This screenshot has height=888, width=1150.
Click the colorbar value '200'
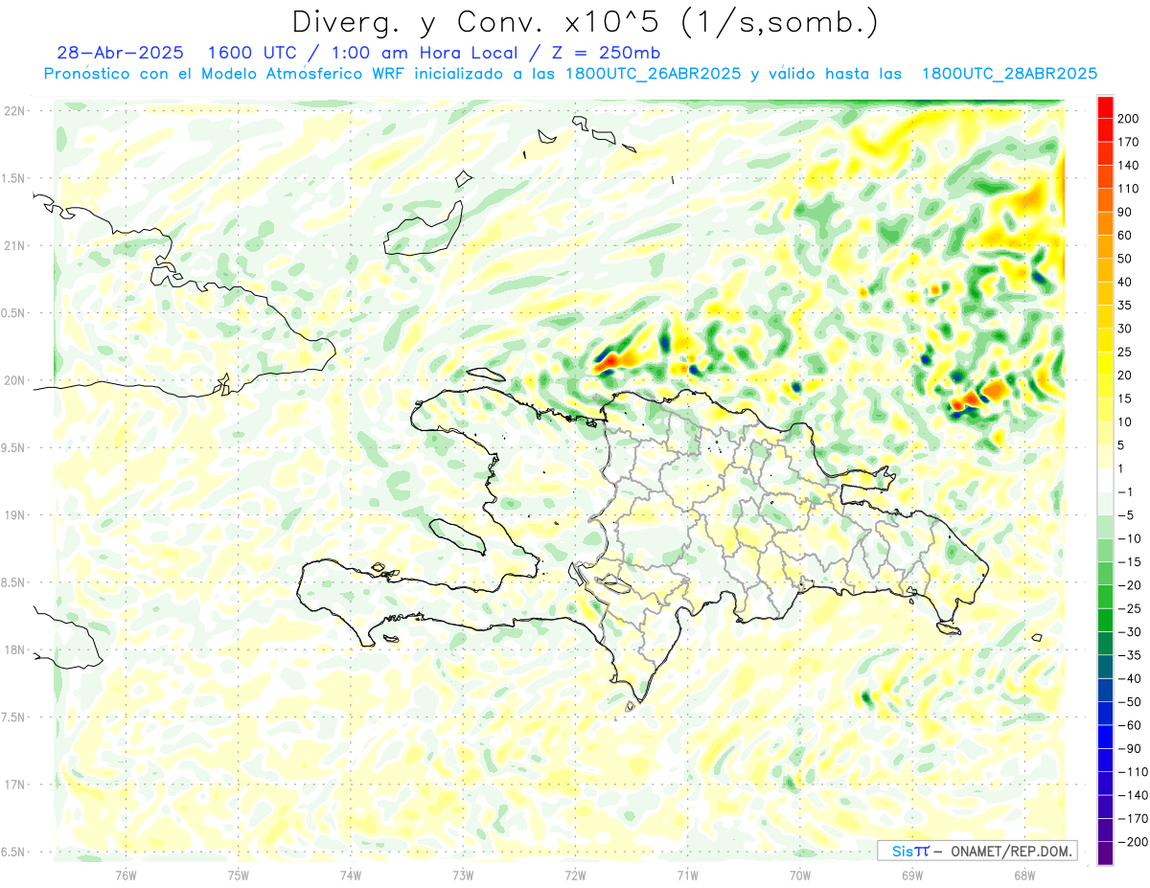1128,118
